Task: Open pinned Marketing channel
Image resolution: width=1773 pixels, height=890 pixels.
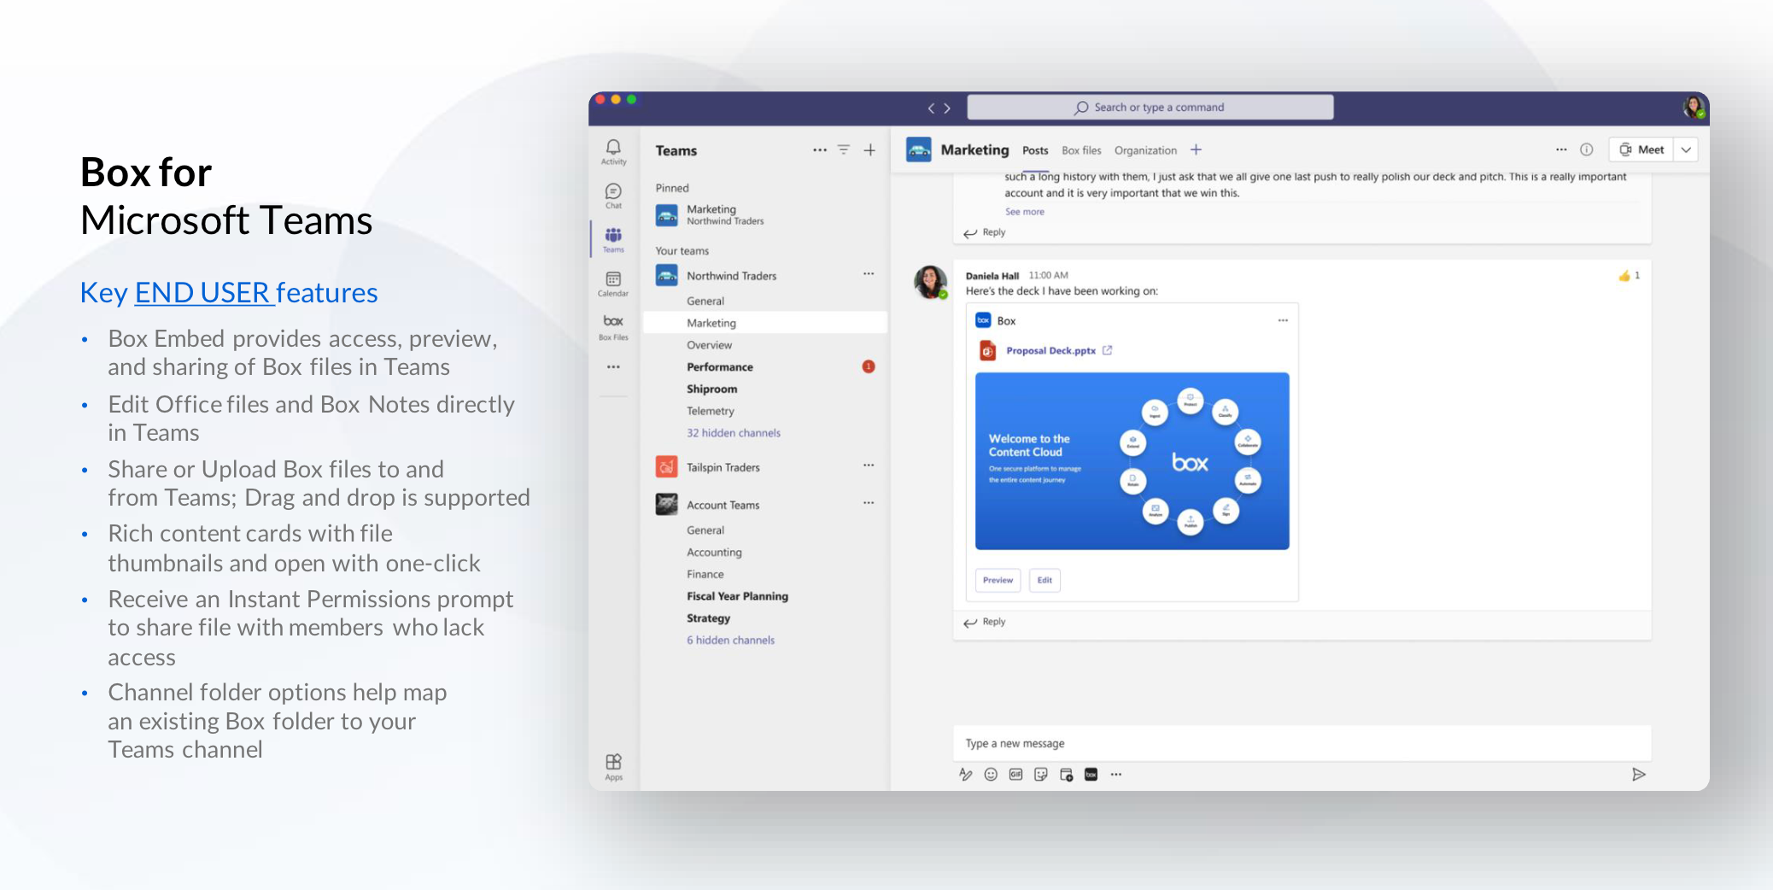Action: pos(764,214)
